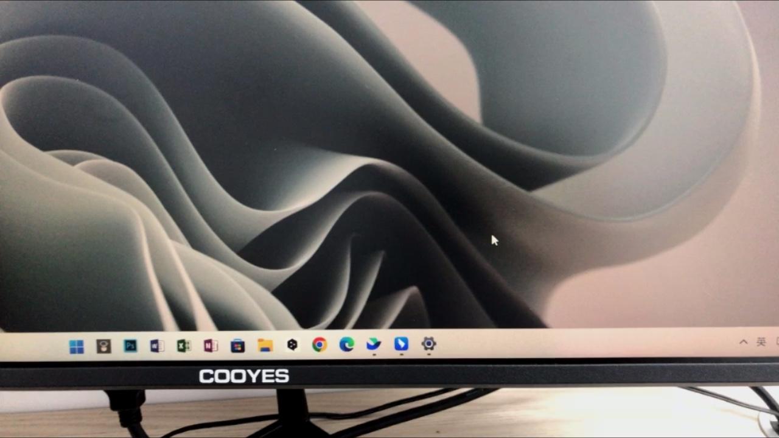The height and width of the screenshot is (438, 779).
Task: Toggle the 英 input method indicator
Action: (761, 342)
